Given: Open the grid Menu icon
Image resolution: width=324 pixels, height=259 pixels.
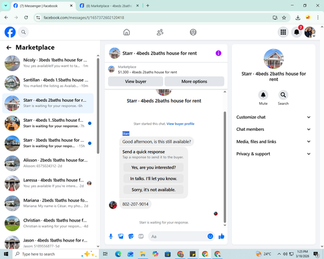Looking at the screenshot, I should pos(283,32).
